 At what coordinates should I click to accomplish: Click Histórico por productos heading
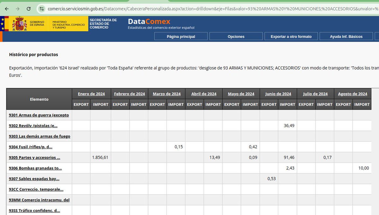coord(33,54)
